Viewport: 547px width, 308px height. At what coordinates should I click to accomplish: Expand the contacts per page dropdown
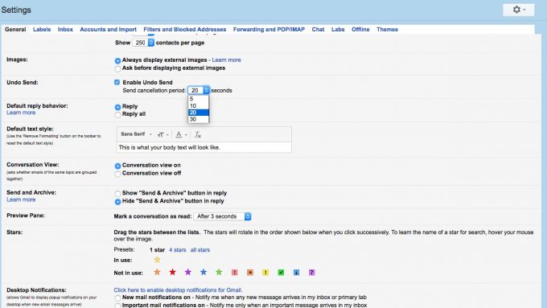point(143,43)
